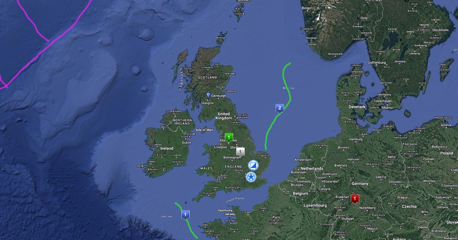Viewport: 458px width, 240px height.
Task: Click the Netherlands country label
Action: [312, 168]
